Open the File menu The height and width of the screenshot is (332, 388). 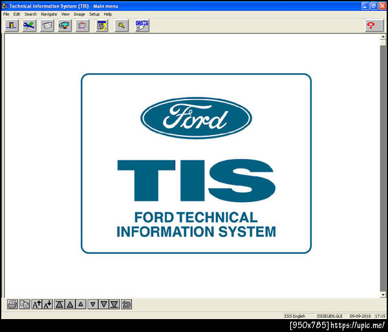[6, 14]
